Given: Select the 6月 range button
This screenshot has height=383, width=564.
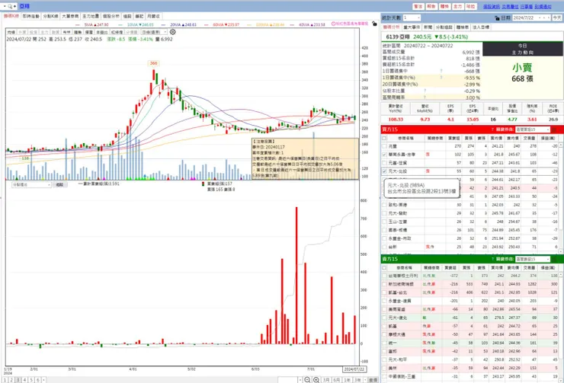Looking at the screenshot, I should click(x=337, y=380).
